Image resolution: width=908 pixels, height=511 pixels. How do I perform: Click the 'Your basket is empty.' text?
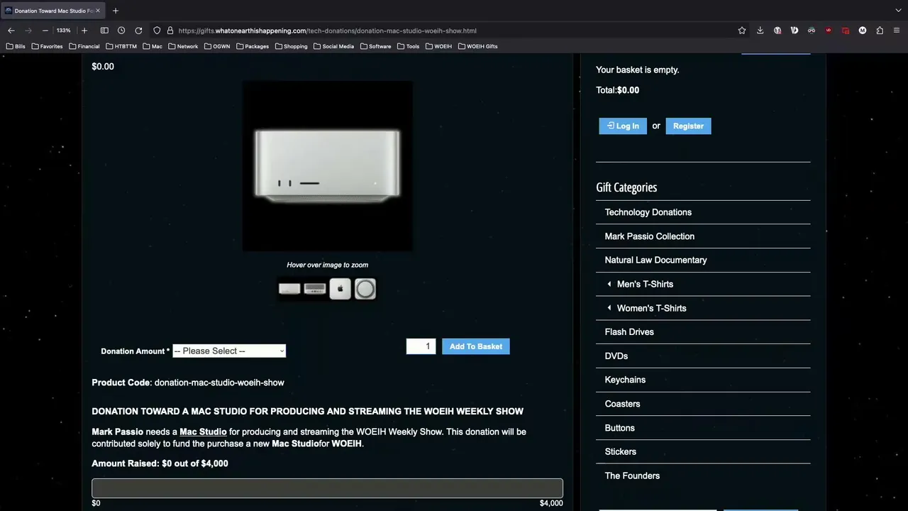tap(637, 70)
